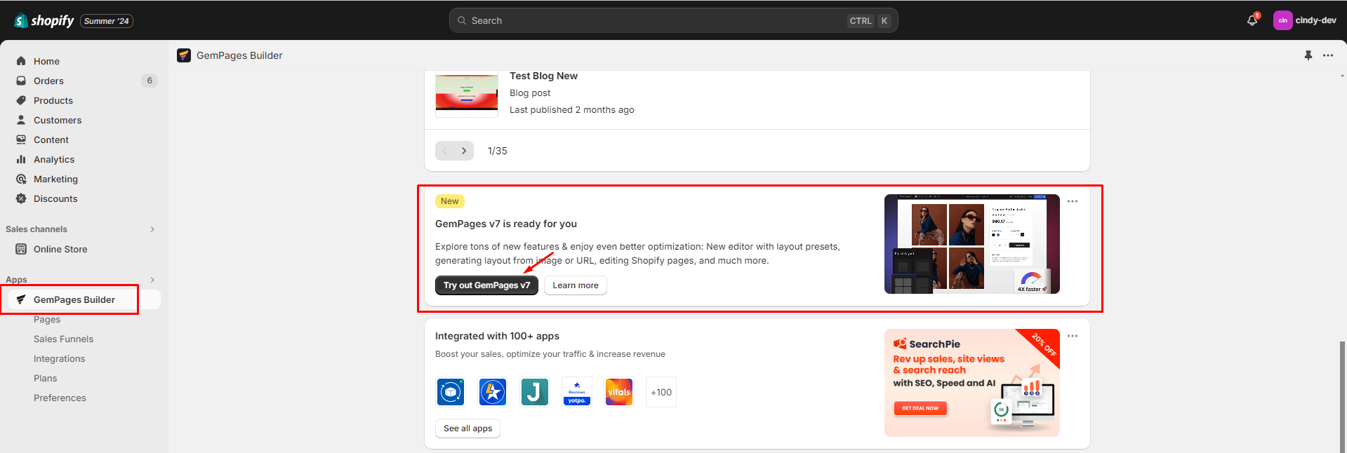Click the Vitals app icon

coord(619,392)
